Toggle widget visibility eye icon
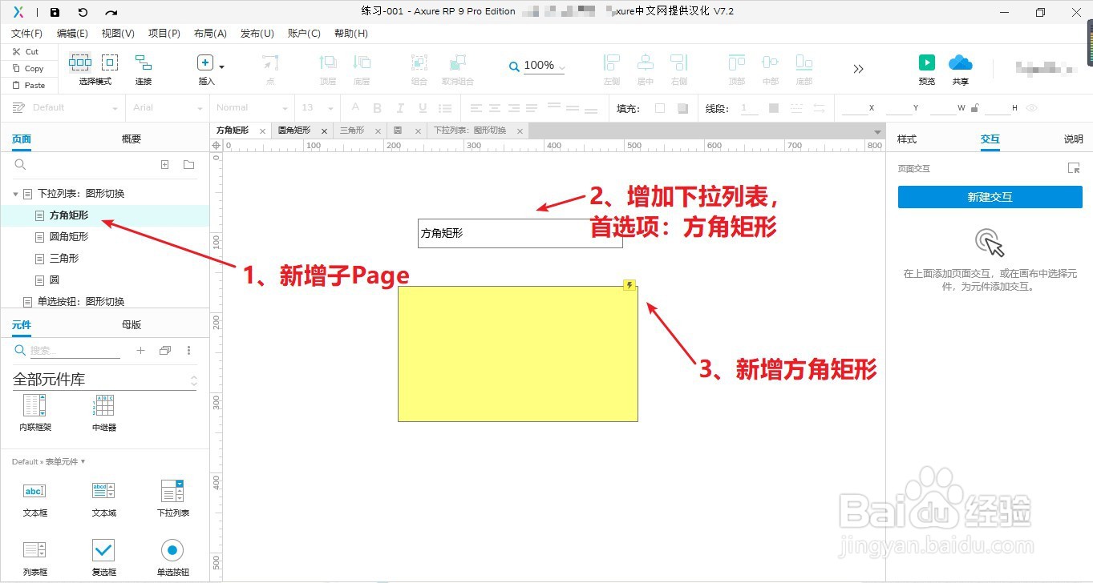This screenshot has width=1093, height=583. coord(1032,108)
